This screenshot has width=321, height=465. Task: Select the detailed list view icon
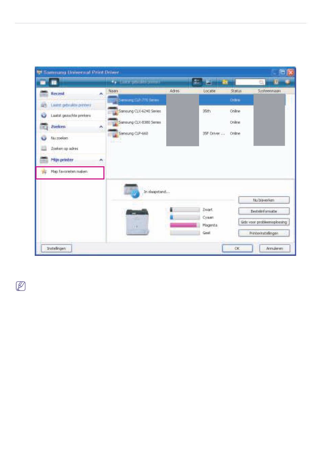(x=197, y=82)
